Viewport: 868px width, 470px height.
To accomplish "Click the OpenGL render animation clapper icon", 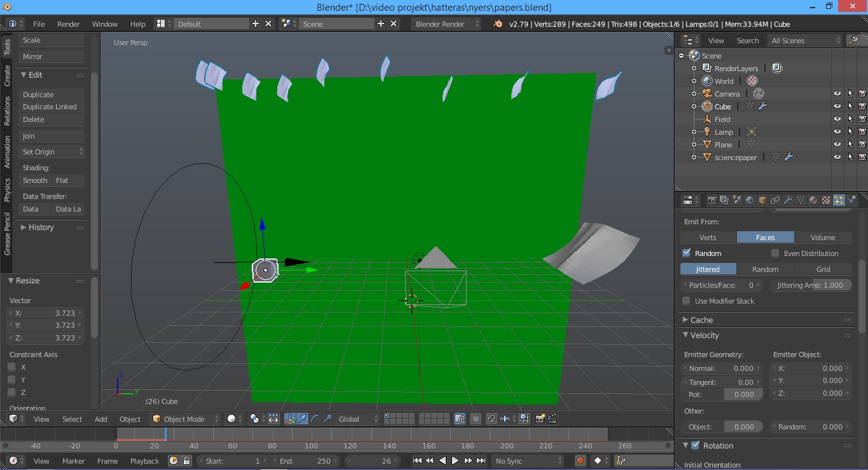I will (553, 419).
